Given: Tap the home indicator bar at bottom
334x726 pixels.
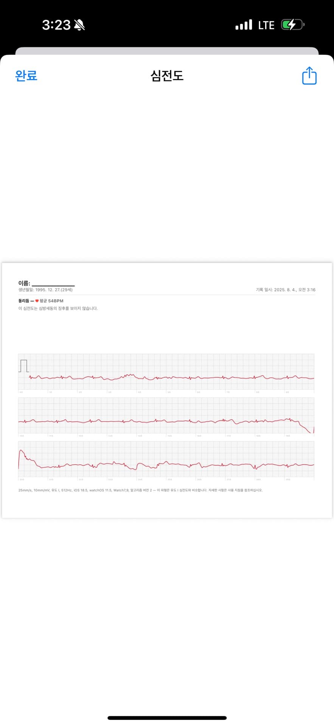Looking at the screenshot, I should point(167,718).
